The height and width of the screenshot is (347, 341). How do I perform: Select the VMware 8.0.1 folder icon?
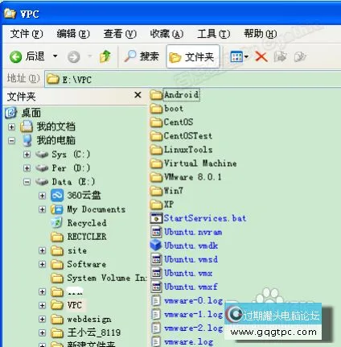156,177
